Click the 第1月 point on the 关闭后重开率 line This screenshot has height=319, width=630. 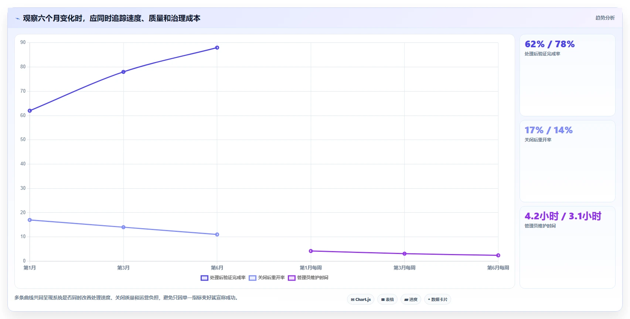30,220
